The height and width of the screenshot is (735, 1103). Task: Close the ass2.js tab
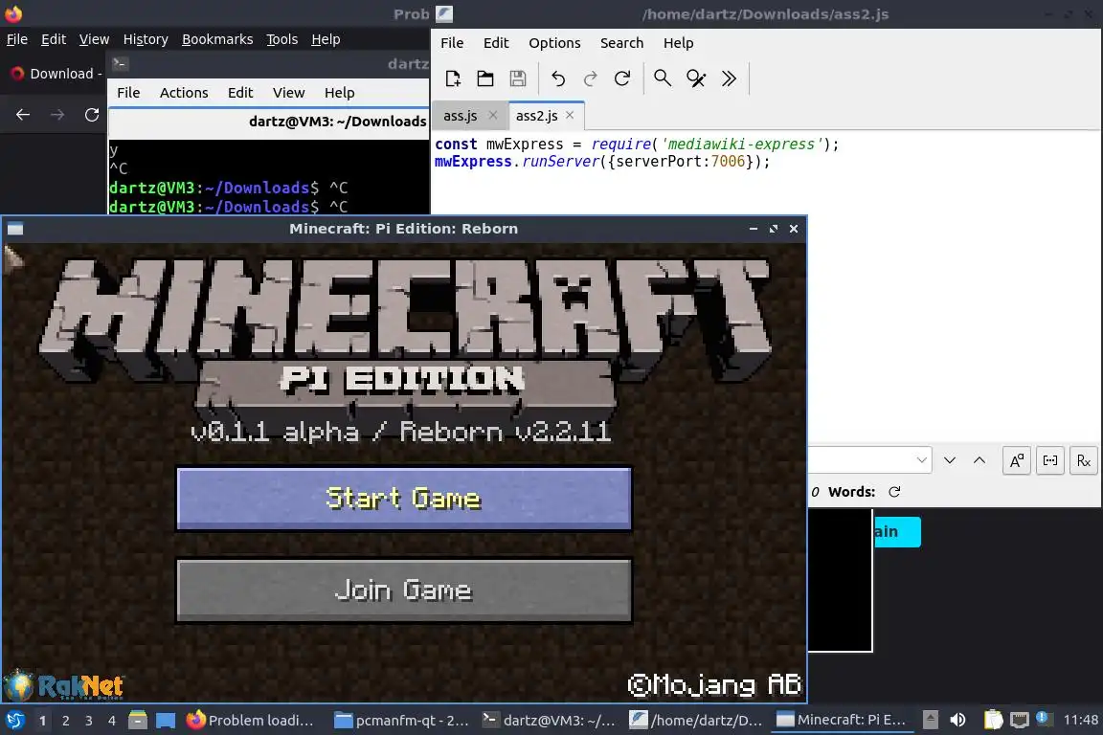[x=570, y=116]
